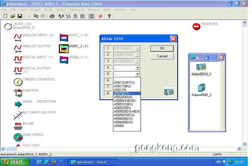Click the Windows start button
The image size is (252, 166).
tap(15, 162)
